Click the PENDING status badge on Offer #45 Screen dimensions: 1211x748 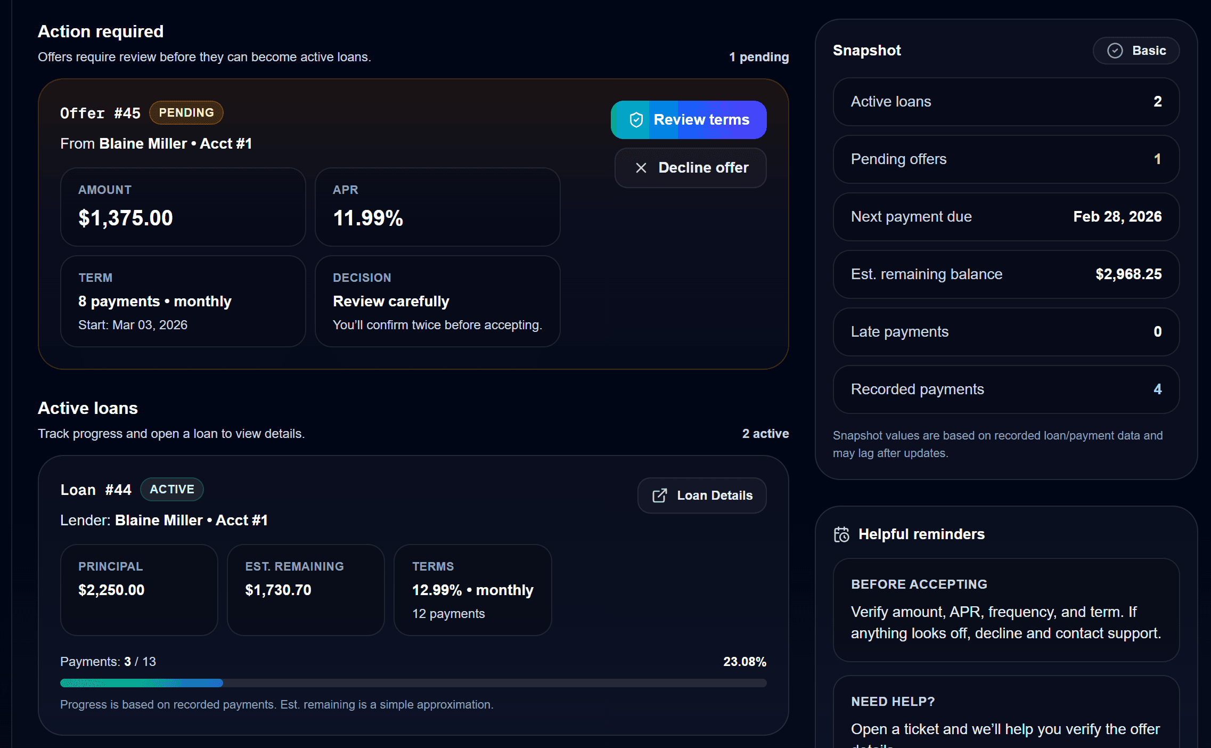pyautogui.click(x=186, y=112)
